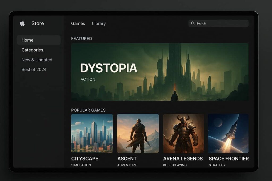Click the FEATURED section heading
Viewport: 272px width, 181px height.
click(x=82, y=39)
